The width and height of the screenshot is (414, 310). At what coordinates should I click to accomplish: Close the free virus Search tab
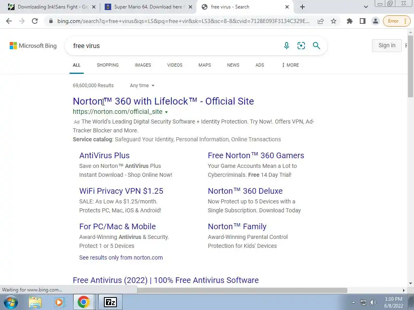click(x=287, y=7)
